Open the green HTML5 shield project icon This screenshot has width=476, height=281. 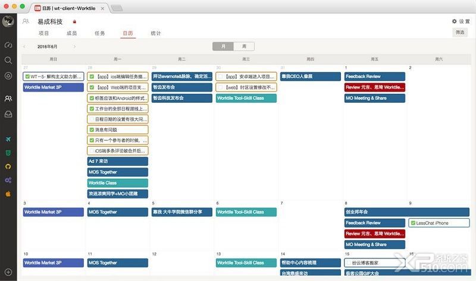(8, 153)
